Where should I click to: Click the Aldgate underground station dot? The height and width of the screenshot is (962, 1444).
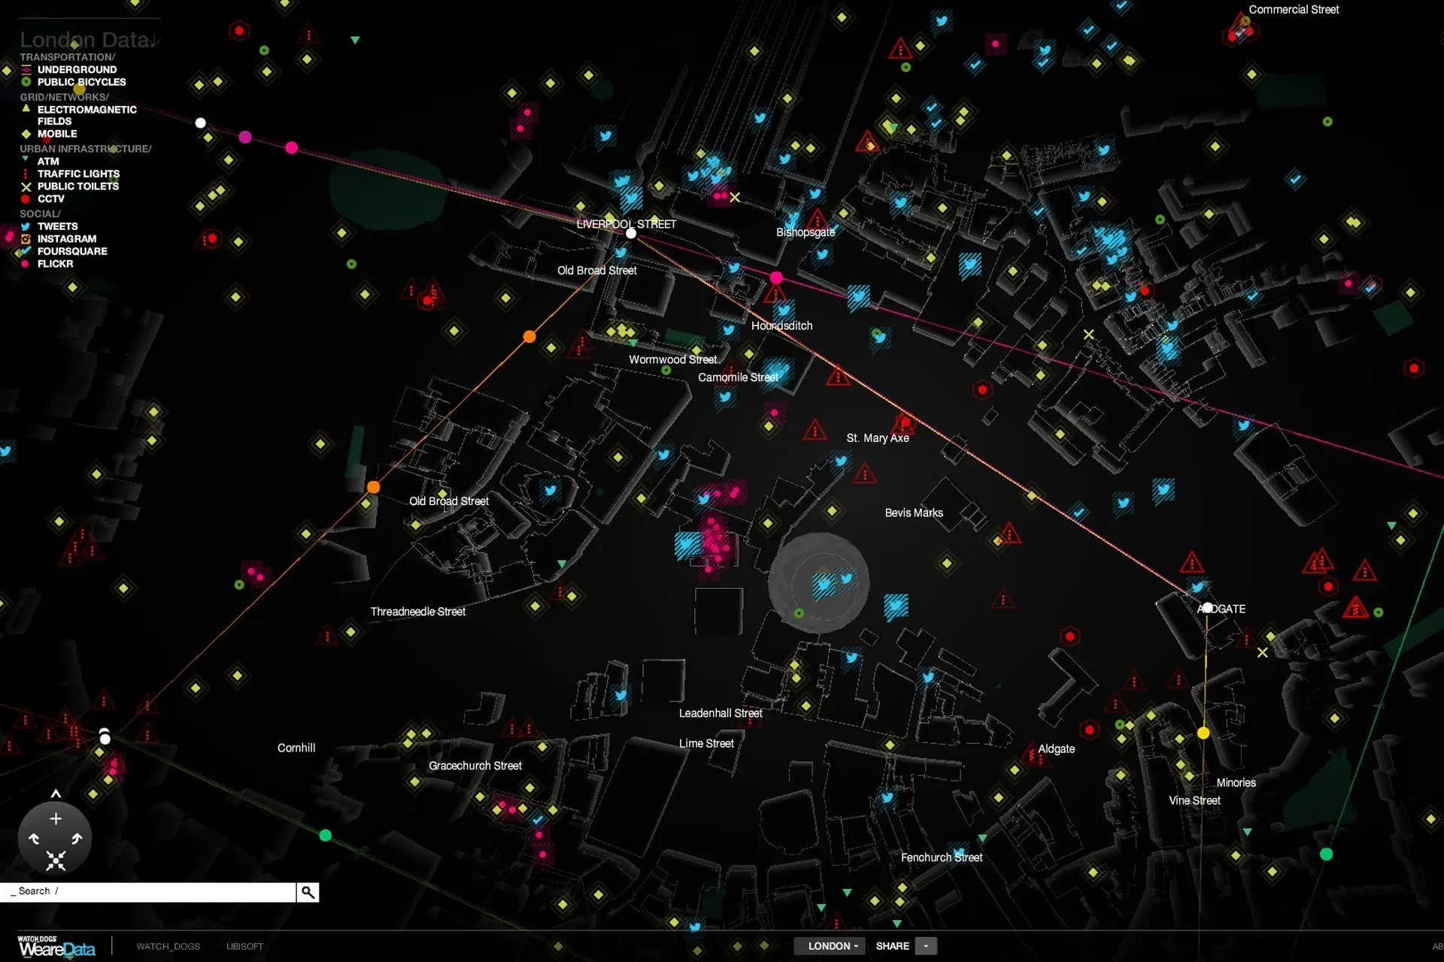click(x=1207, y=607)
